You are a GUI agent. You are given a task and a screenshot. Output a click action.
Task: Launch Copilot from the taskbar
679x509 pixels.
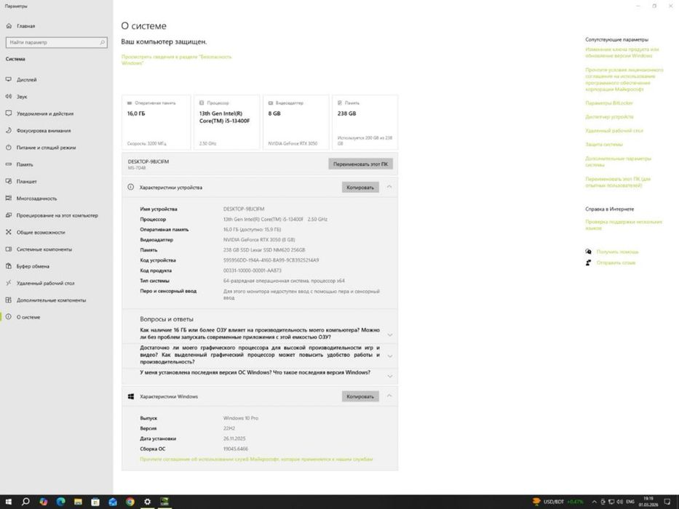44,502
